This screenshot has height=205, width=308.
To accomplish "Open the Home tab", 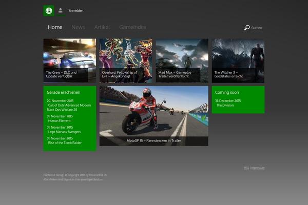I will coord(55,27).
